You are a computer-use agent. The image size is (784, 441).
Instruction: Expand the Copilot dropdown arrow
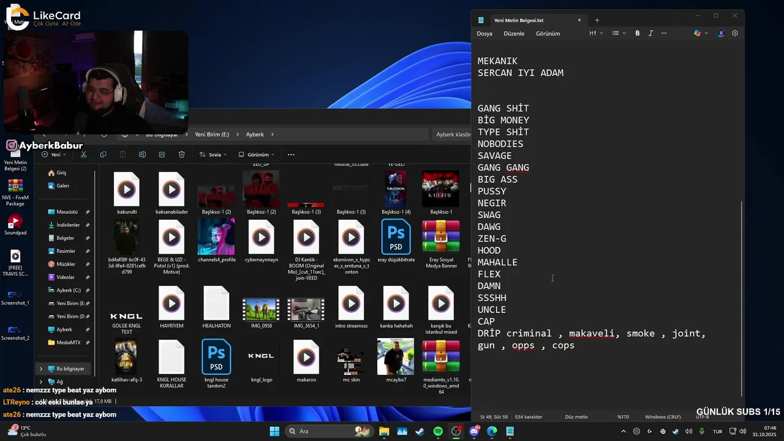tap(706, 33)
